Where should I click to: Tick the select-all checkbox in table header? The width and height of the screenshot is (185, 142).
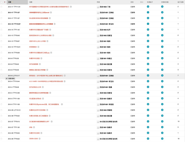click(x=1, y=2)
